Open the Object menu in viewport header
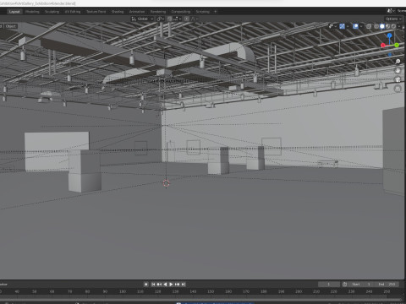Viewport: 406px width, 304px height. tap(11, 26)
